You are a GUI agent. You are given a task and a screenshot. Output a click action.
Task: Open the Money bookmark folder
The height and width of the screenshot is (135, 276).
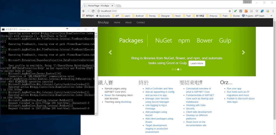pyautogui.click(x=150, y=16)
